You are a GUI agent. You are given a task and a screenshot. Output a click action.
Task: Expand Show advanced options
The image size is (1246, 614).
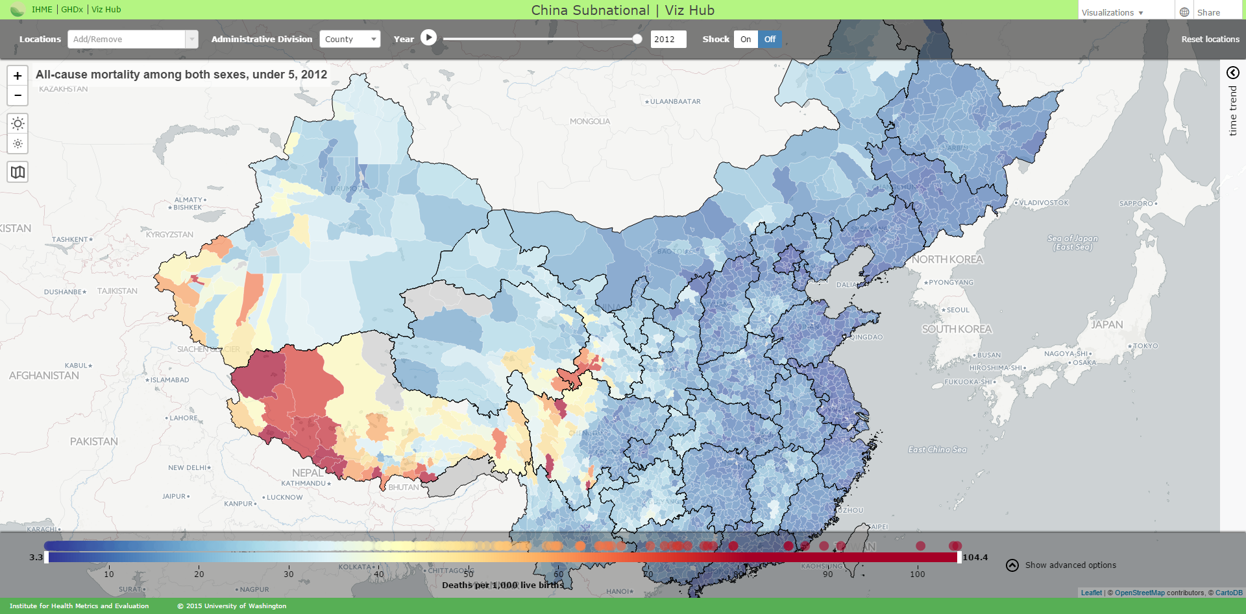[1061, 565]
